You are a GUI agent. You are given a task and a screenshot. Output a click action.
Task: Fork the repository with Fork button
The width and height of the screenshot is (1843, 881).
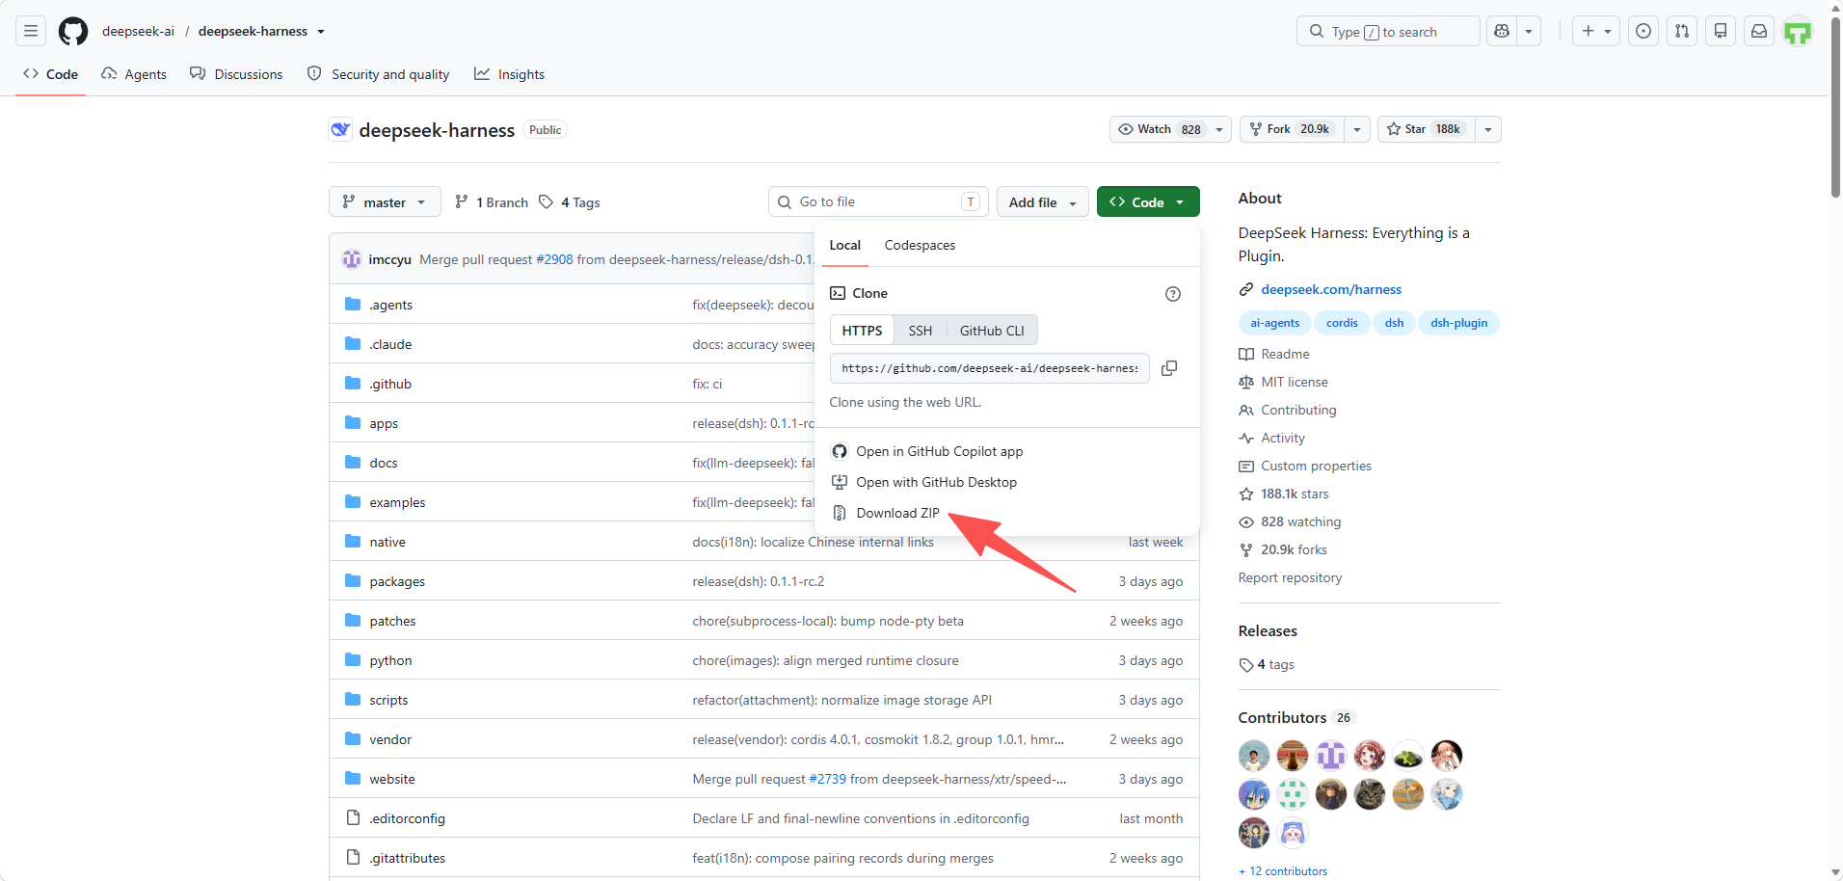1292,129
